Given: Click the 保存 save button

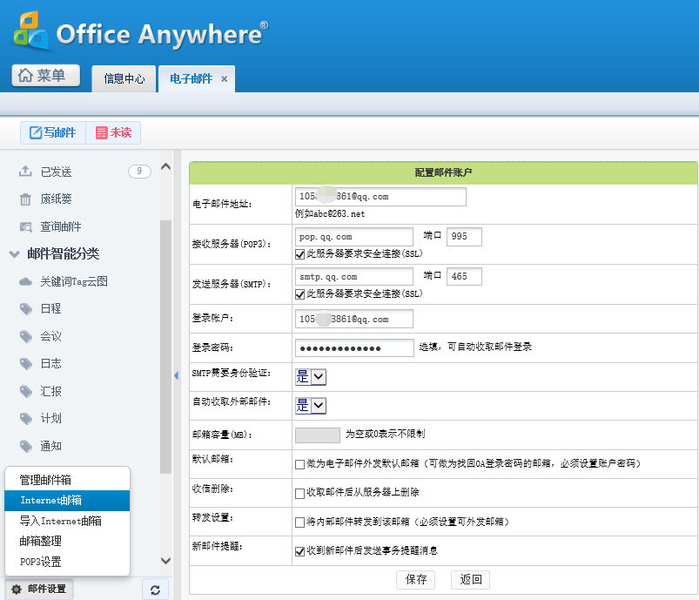Looking at the screenshot, I should coord(416,579).
